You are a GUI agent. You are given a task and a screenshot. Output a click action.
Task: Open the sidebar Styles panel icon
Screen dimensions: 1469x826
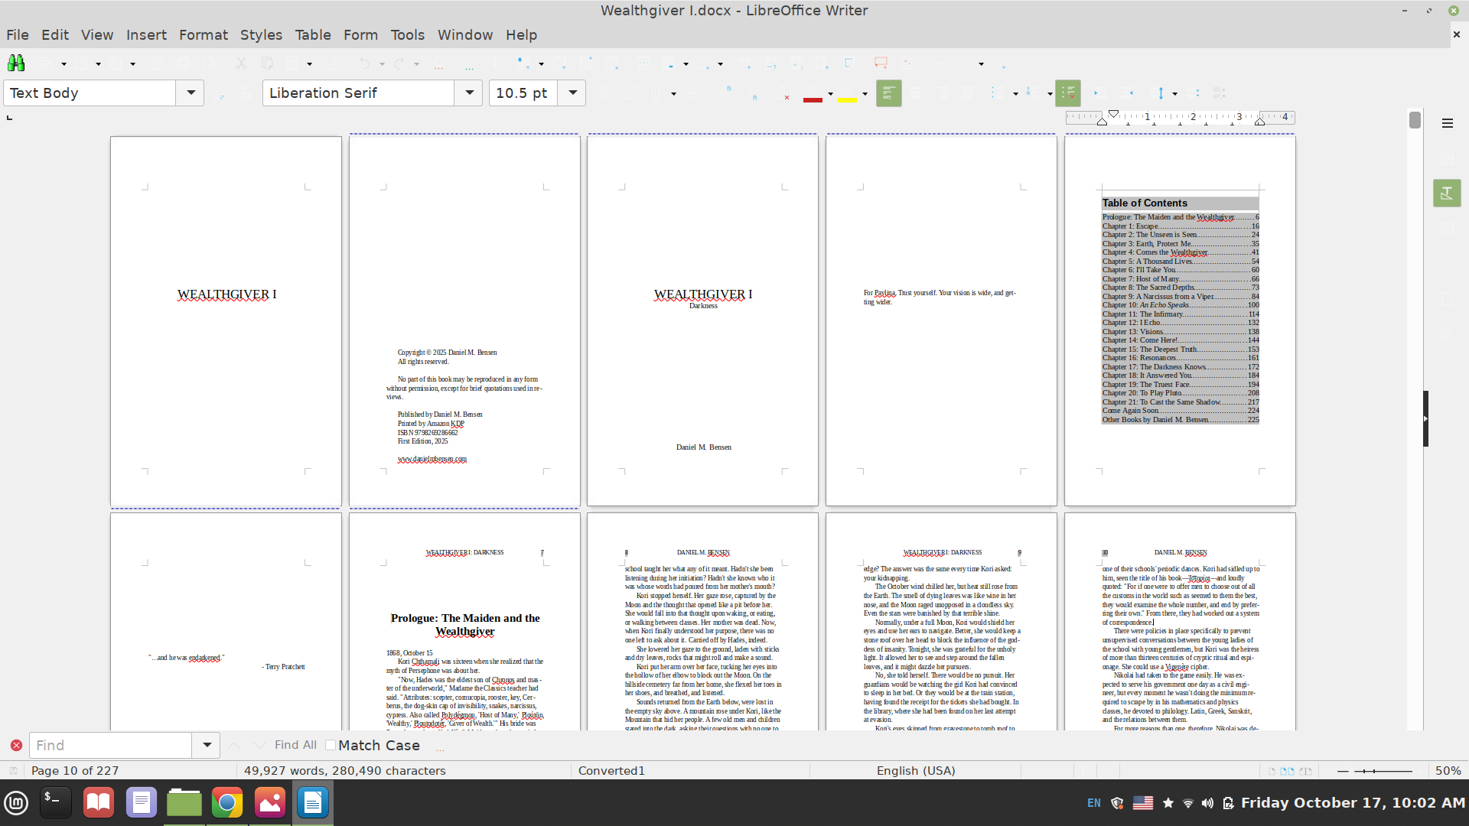(x=1447, y=193)
